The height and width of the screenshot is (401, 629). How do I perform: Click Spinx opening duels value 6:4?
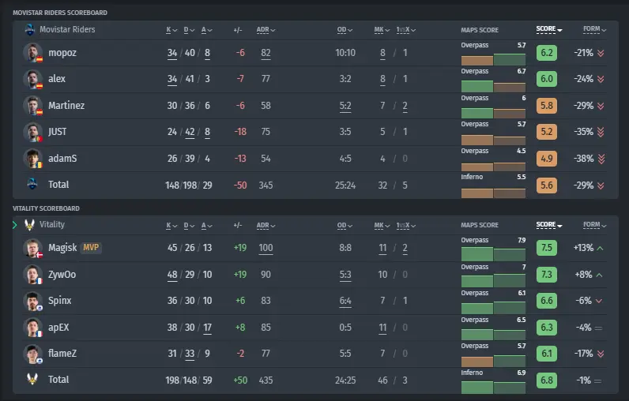[x=345, y=301]
